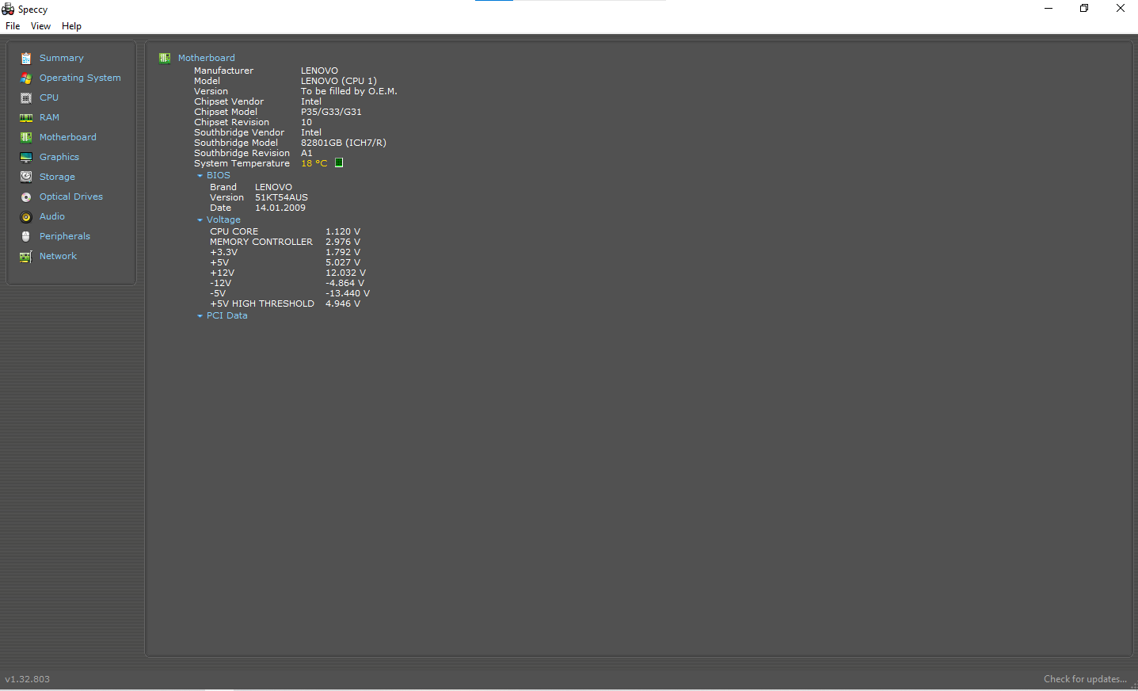Show the CPU section
The width and height of the screenshot is (1138, 691).
[49, 97]
